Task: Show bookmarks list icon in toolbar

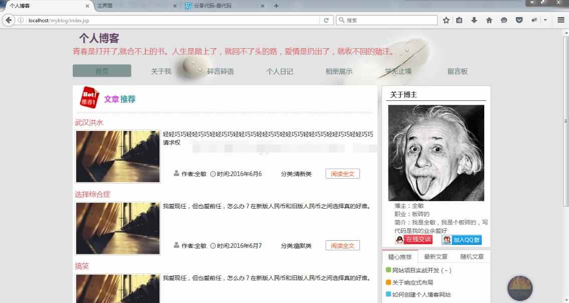Action: [459, 21]
